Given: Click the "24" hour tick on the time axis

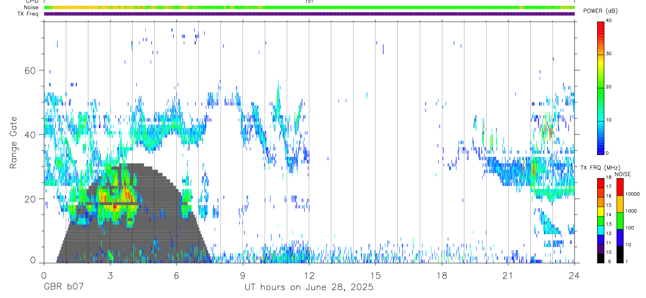Looking at the screenshot, I should click(574, 275).
